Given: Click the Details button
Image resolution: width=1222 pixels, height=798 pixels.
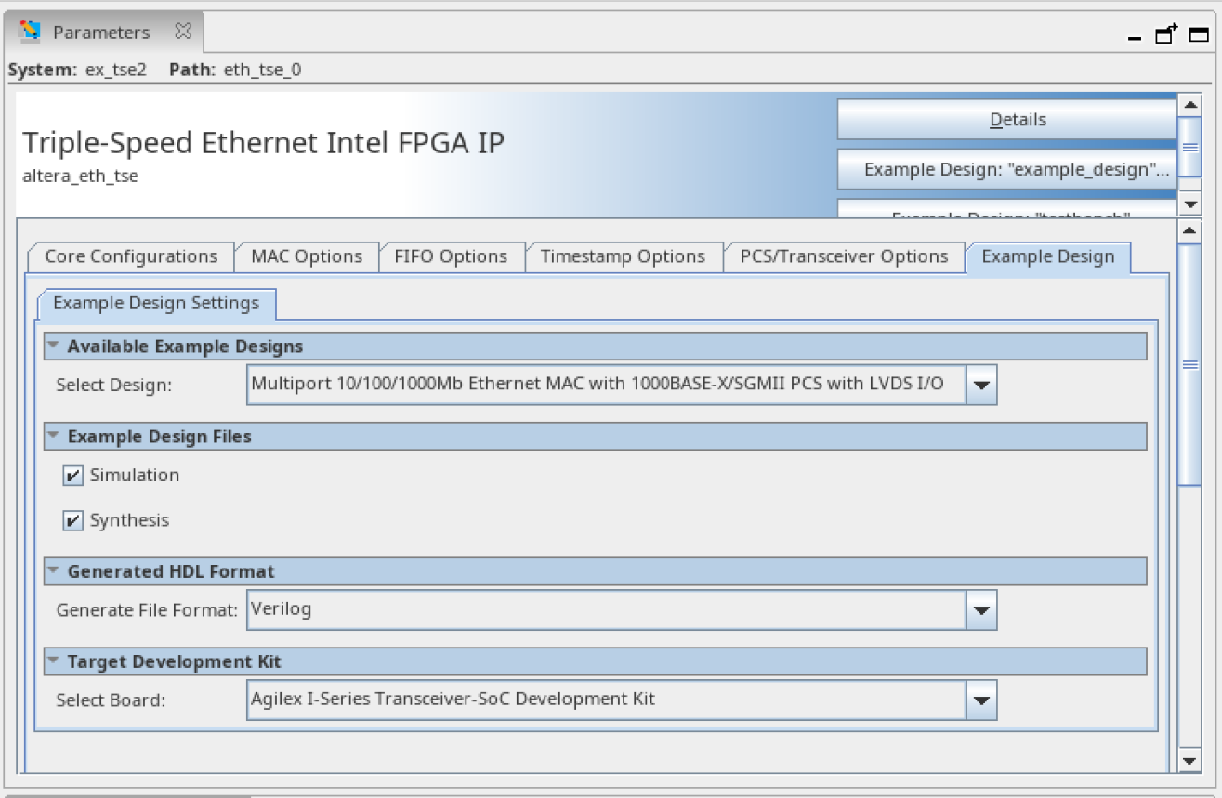Looking at the screenshot, I should (x=1017, y=120).
